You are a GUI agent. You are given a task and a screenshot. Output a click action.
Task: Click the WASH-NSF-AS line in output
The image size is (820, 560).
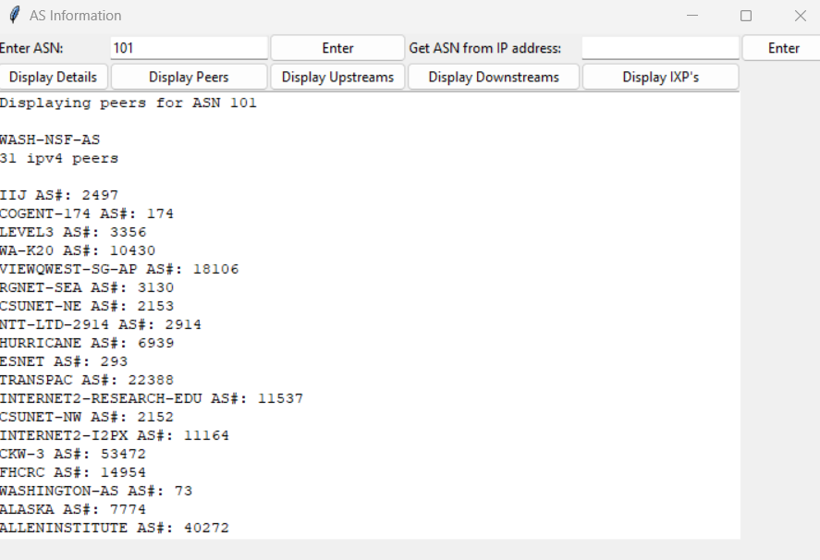[x=50, y=140]
